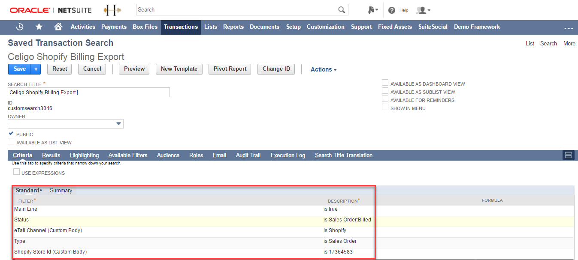Screen dimensions: 578x260
Task: Check Available for Reminders
Action: click(385, 99)
